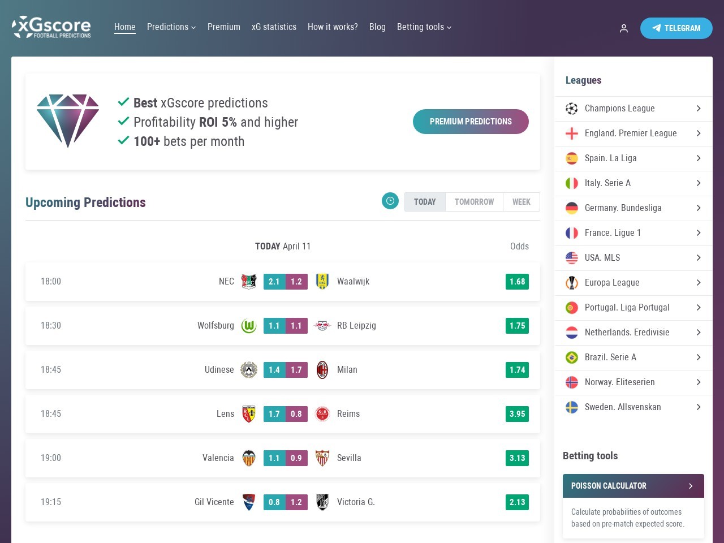724x543 pixels.
Task: Click the TELEGRAM button
Action: point(676,28)
